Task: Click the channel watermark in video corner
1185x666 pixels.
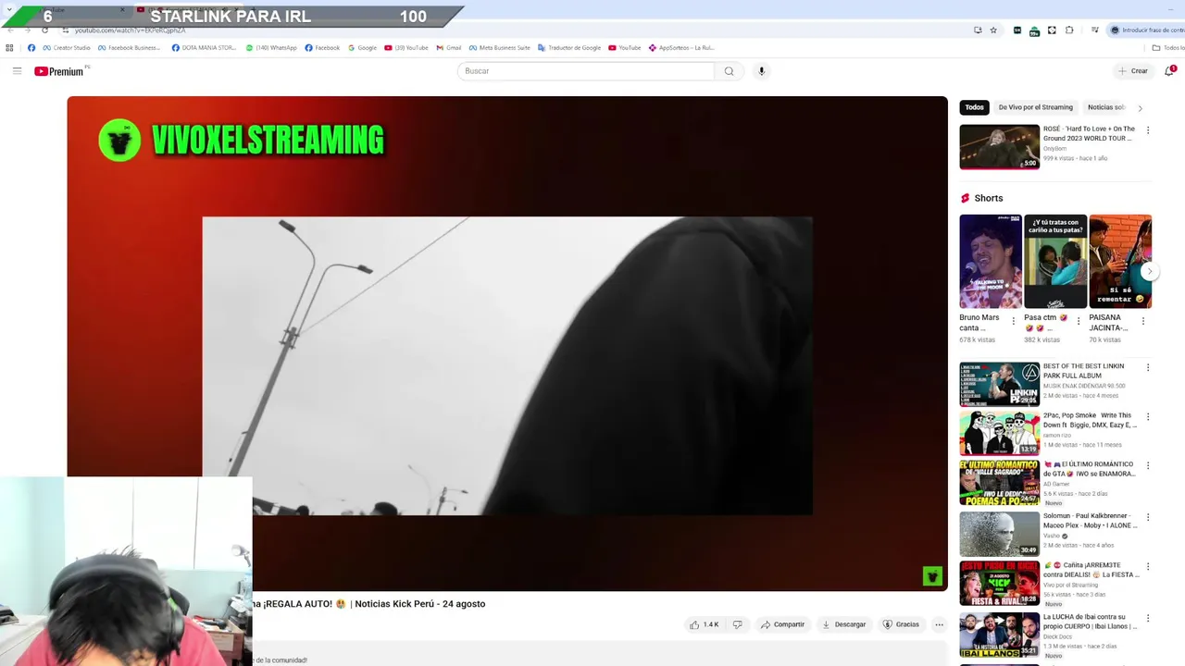Action: click(x=932, y=576)
